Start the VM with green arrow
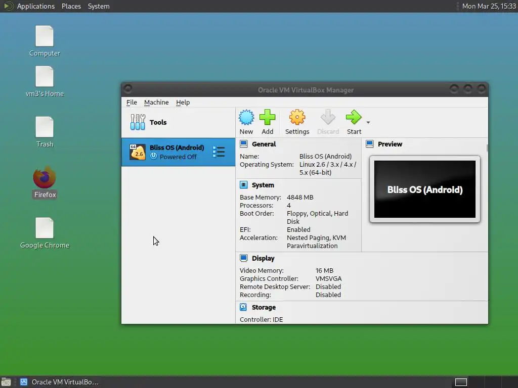The image size is (518, 388). click(x=354, y=117)
